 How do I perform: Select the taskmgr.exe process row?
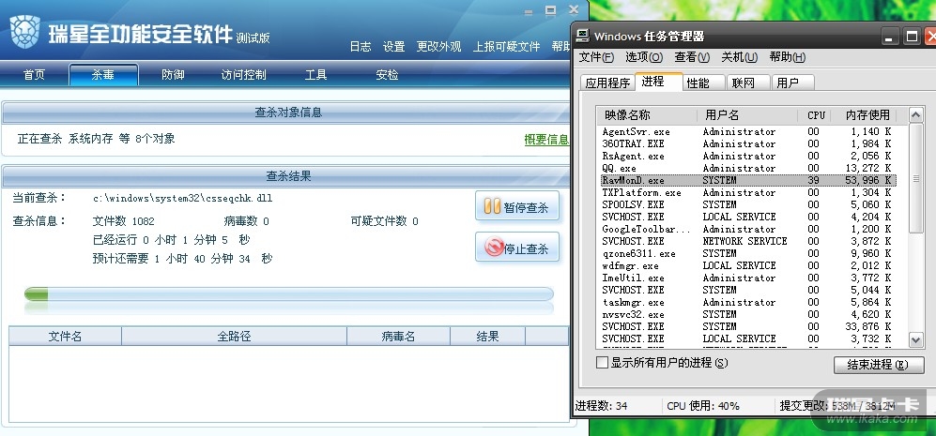(x=747, y=303)
